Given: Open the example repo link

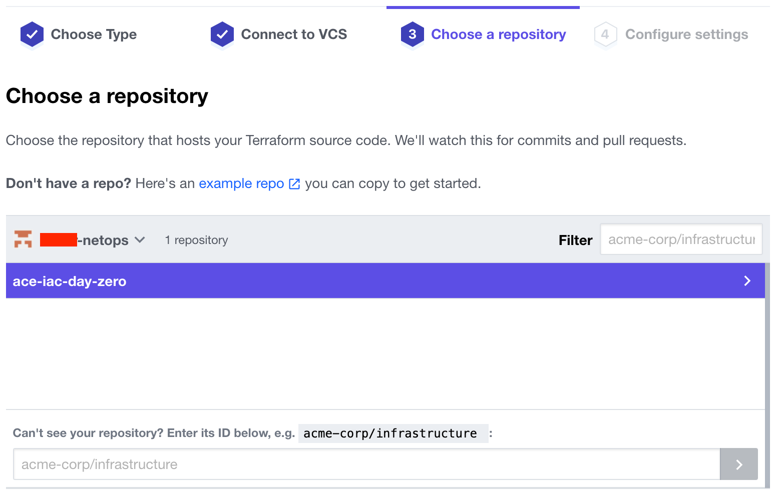Looking at the screenshot, I should [x=241, y=183].
